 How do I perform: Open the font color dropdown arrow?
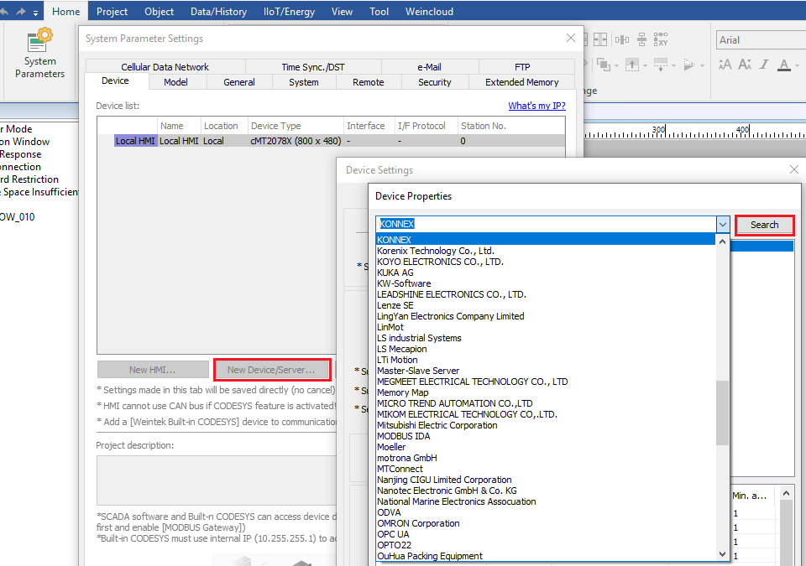click(x=798, y=65)
